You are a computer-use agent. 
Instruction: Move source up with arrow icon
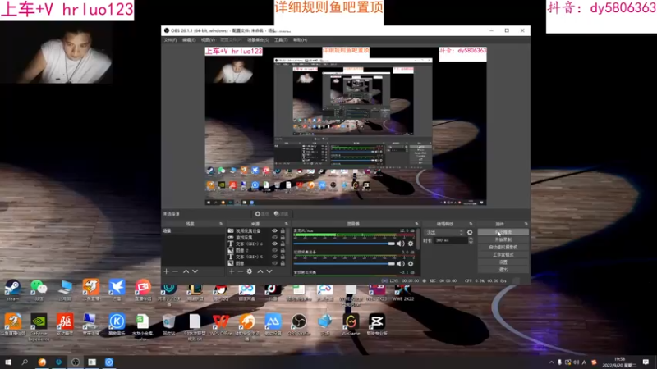[260, 271]
